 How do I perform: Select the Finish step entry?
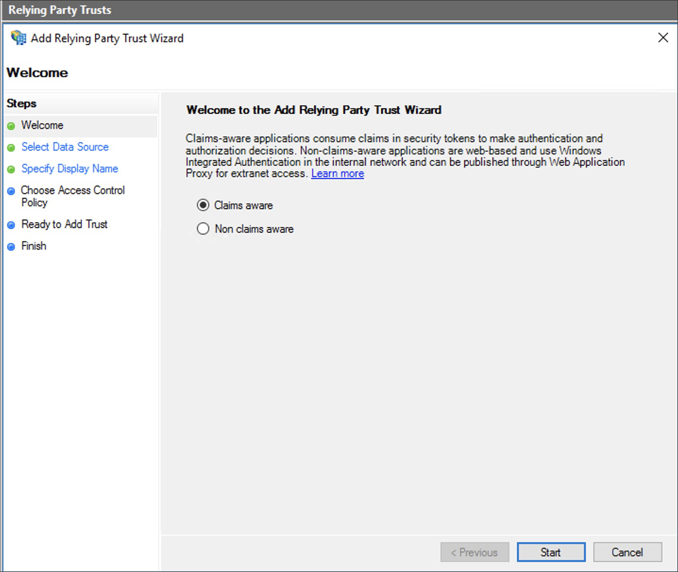pyautogui.click(x=34, y=246)
